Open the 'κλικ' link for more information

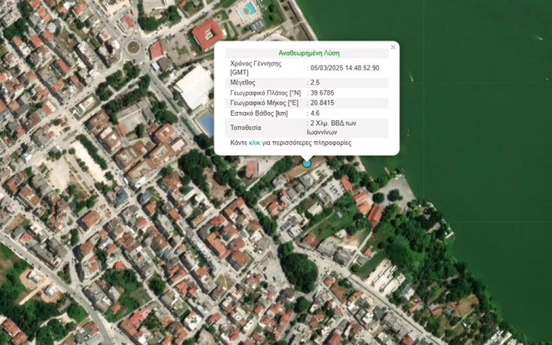[254, 143]
